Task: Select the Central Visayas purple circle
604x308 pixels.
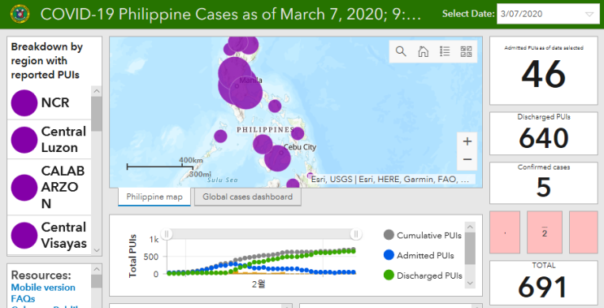Action: tap(24, 235)
